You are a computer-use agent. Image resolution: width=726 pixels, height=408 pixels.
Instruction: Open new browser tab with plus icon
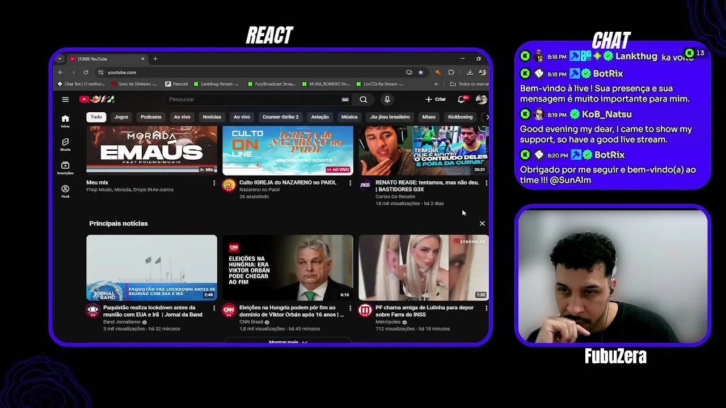(155, 58)
